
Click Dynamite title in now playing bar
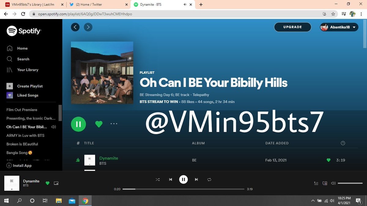[x=31, y=181]
